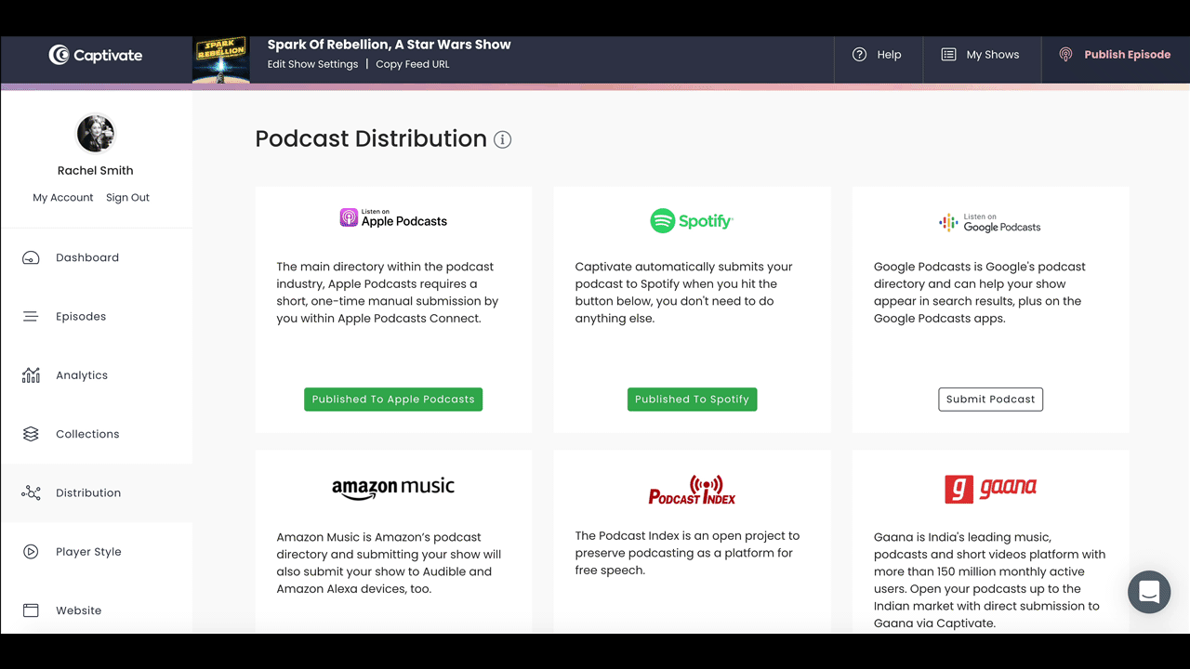The height and width of the screenshot is (669, 1190).
Task: Open the Website section via its sidebar icon
Action: 32,610
